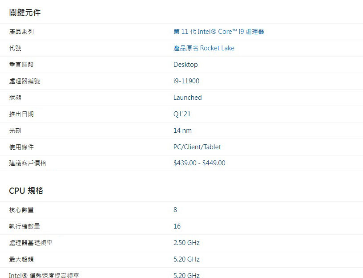
Task: Click the 使用條件 row label
Action: [x=21, y=147]
